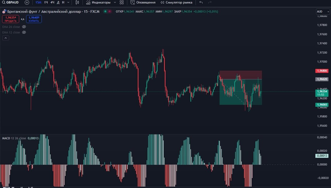Click the entry price label 1,96620

pos(322,79)
